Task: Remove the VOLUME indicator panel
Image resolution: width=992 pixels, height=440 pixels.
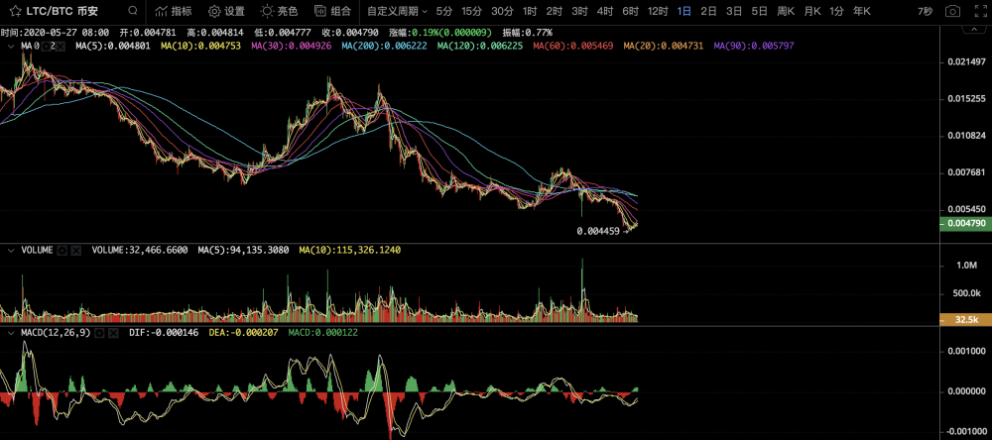Action: [x=75, y=251]
